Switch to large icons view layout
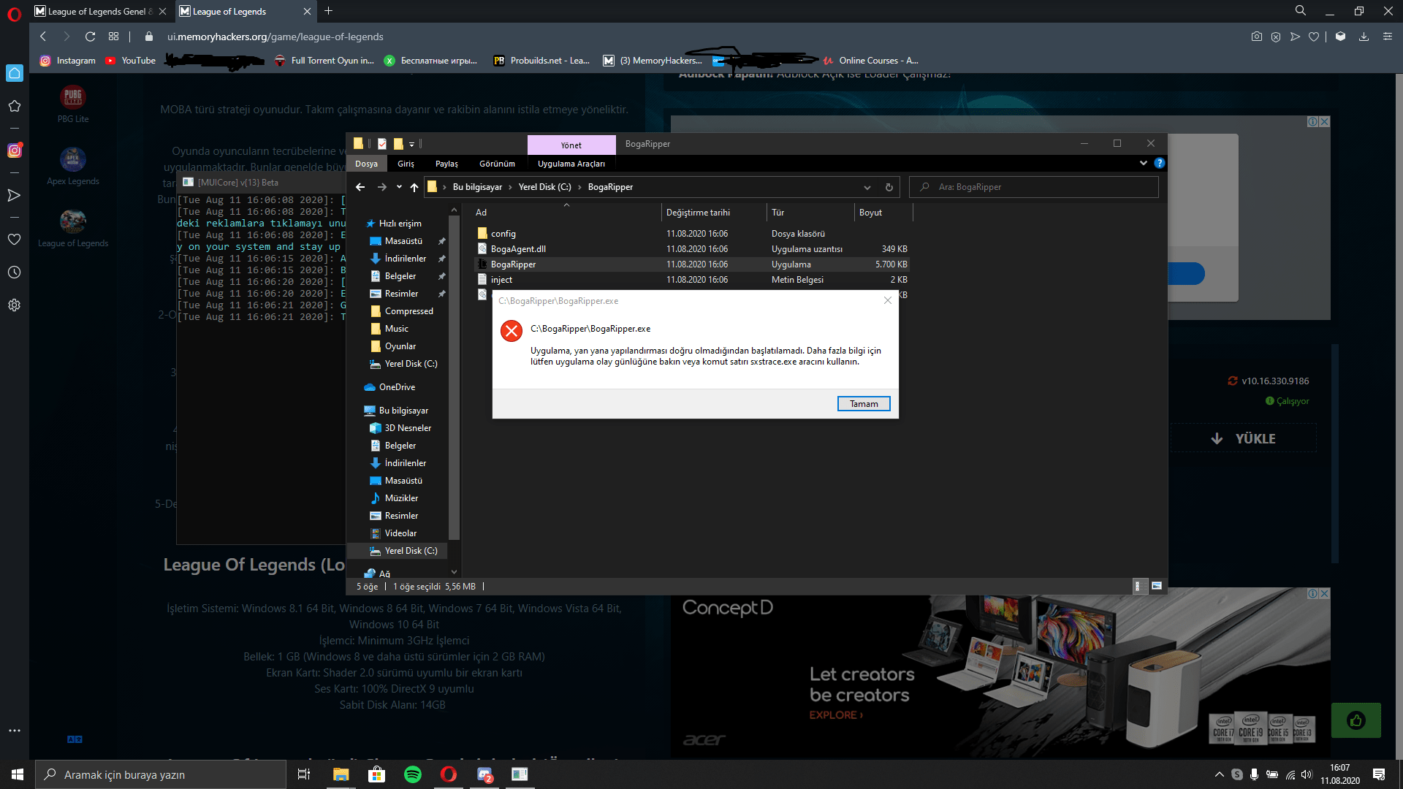1403x789 pixels. click(1157, 586)
